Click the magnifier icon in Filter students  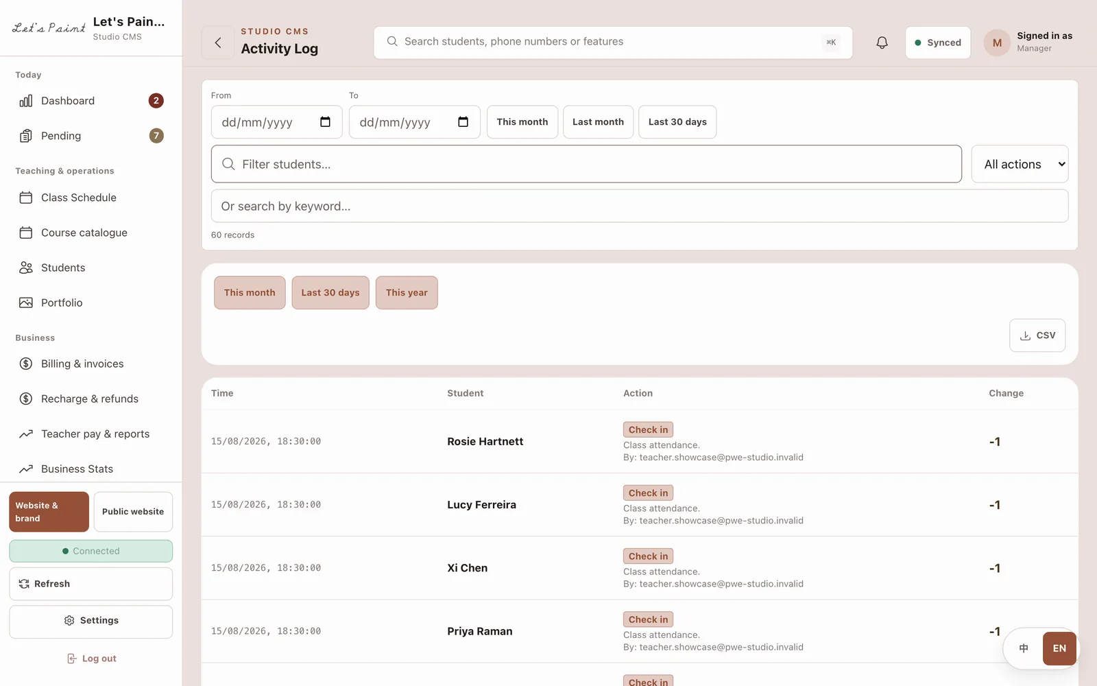point(228,164)
